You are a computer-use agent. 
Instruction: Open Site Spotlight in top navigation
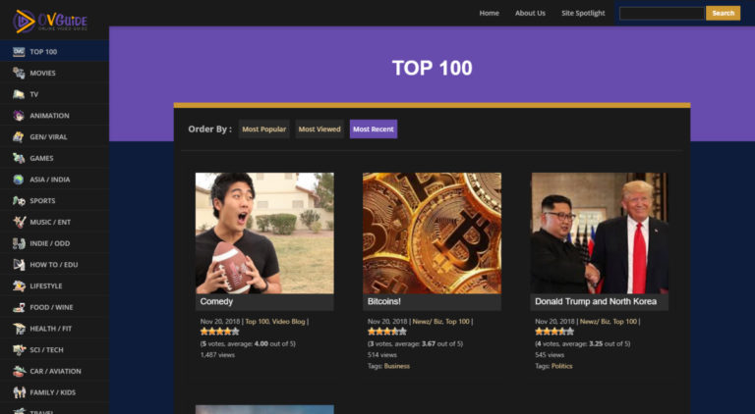coord(583,13)
